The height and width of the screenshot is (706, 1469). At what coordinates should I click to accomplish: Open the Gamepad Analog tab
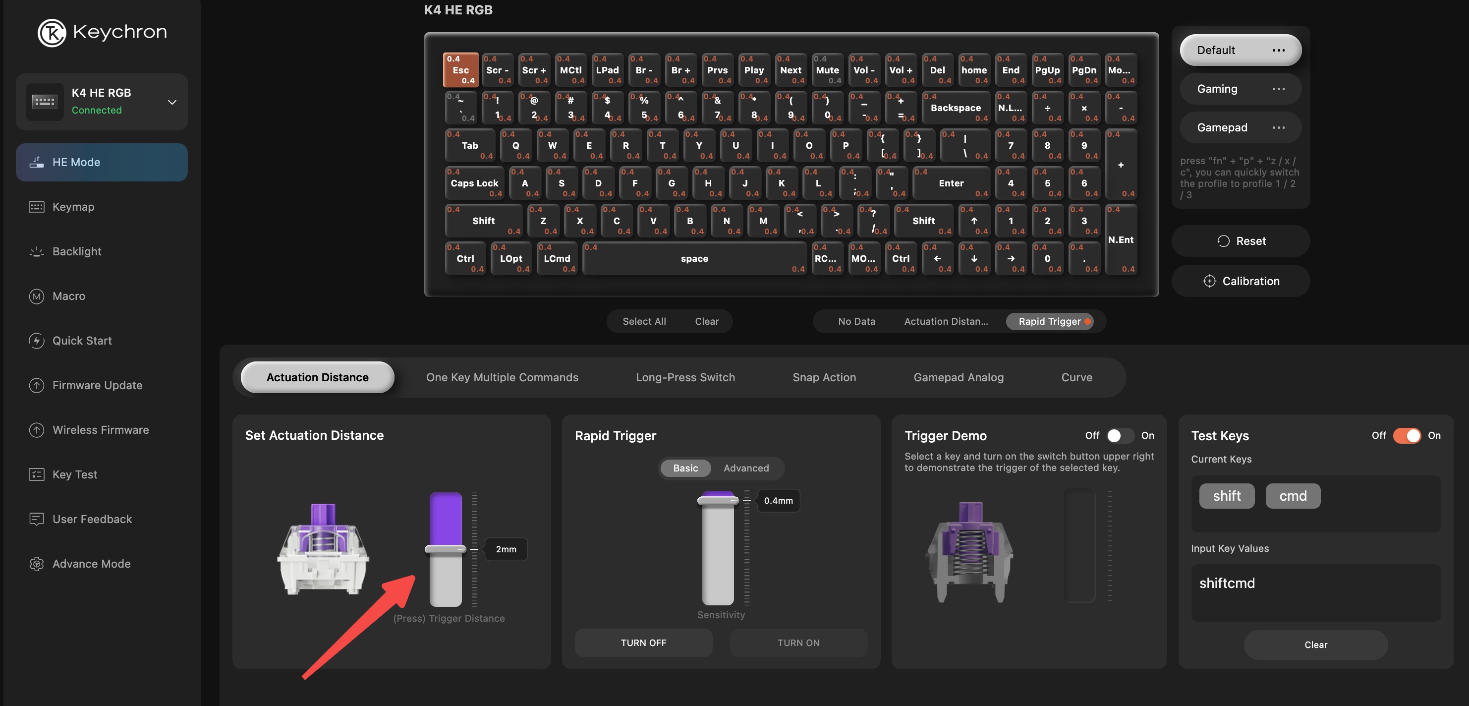958,377
